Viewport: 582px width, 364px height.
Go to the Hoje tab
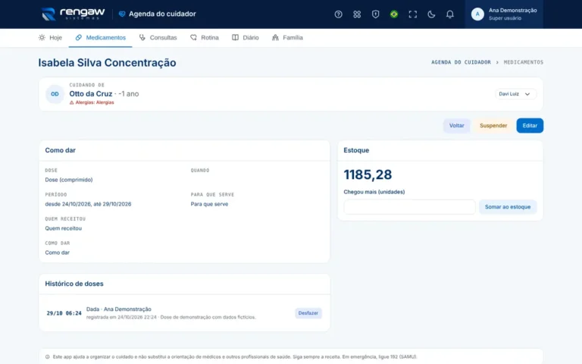pyautogui.click(x=50, y=37)
